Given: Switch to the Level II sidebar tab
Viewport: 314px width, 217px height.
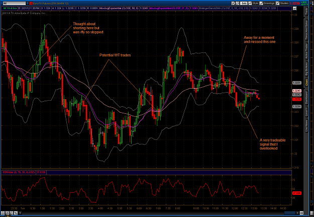Looking at the screenshot, I should point(306,112).
